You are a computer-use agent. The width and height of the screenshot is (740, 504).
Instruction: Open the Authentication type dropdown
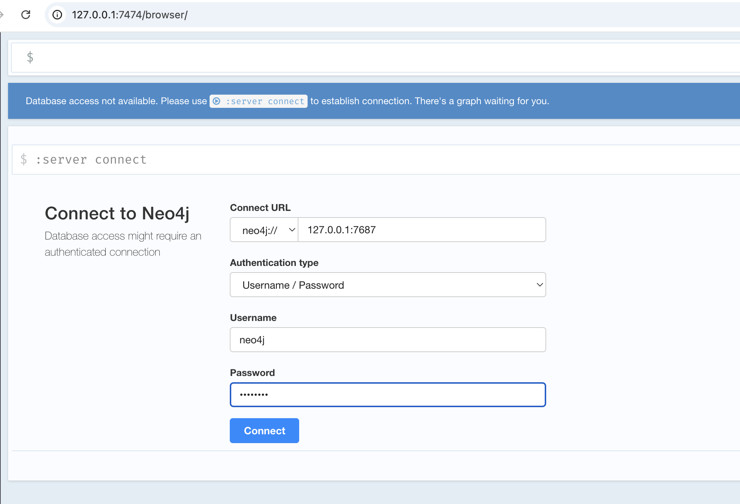tap(388, 285)
